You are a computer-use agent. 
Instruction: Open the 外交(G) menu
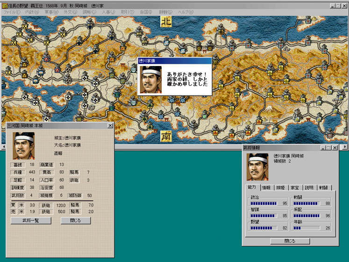coord(71,12)
